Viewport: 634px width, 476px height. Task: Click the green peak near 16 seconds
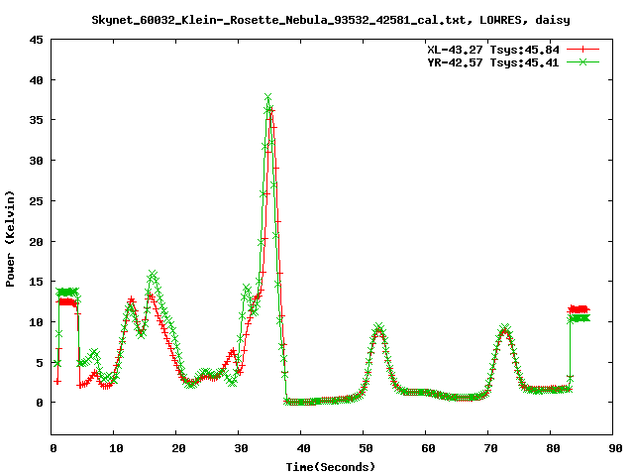pyautogui.click(x=152, y=274)
